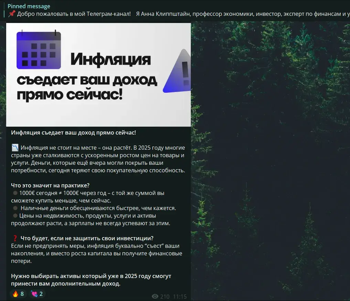Click bullet before 'Цены на недвижимость'
Screen dimensions: 350x301
[15, 216]
